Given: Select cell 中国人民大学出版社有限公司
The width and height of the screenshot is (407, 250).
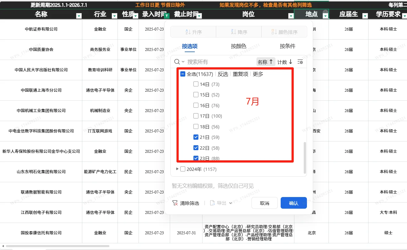Looking at the screenshot, I should (x=41, y=70).
